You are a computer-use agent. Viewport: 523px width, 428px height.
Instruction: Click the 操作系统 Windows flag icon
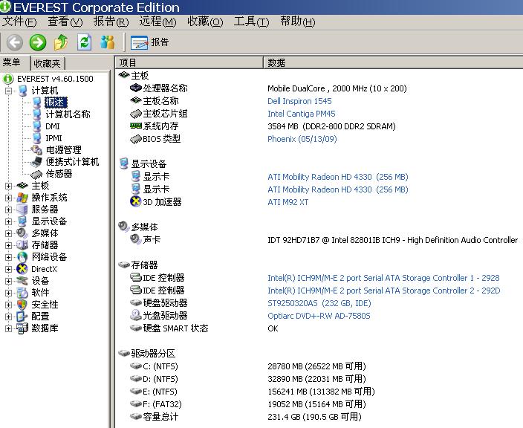[x=22, y=198]
